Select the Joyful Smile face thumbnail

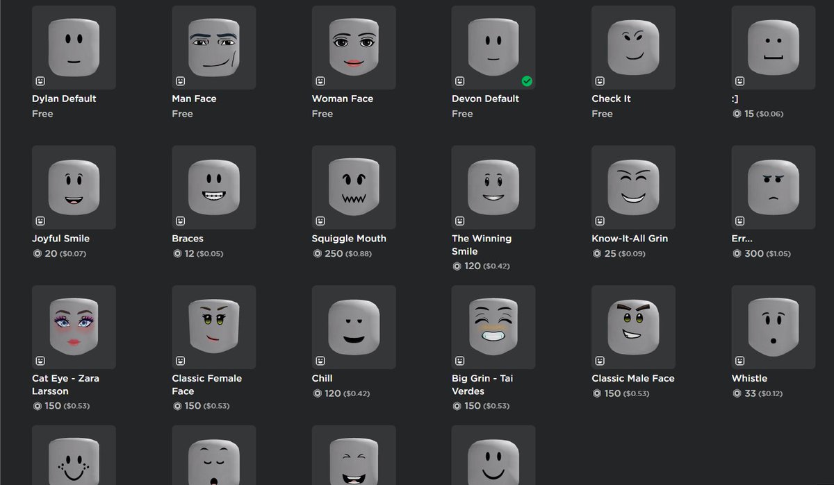pos(74,187)
